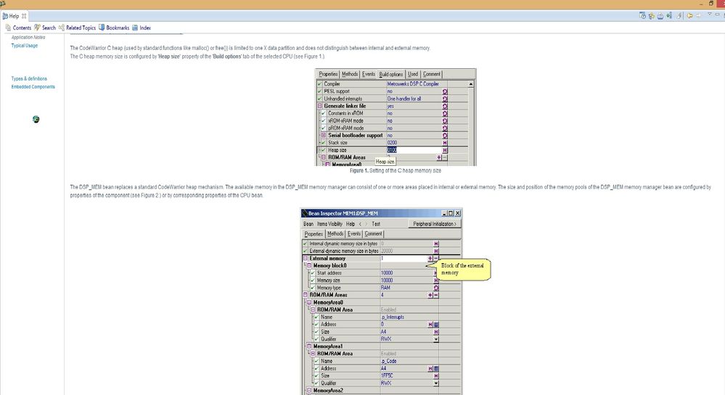Screen dimensions: 725x395
Task: Open the Qualifier dropdown under MemoryArea0
Action: [436, 339]
